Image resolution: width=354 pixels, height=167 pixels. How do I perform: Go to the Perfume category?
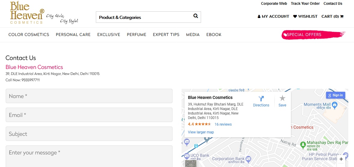pyautogui.click(x=137, y=35)
